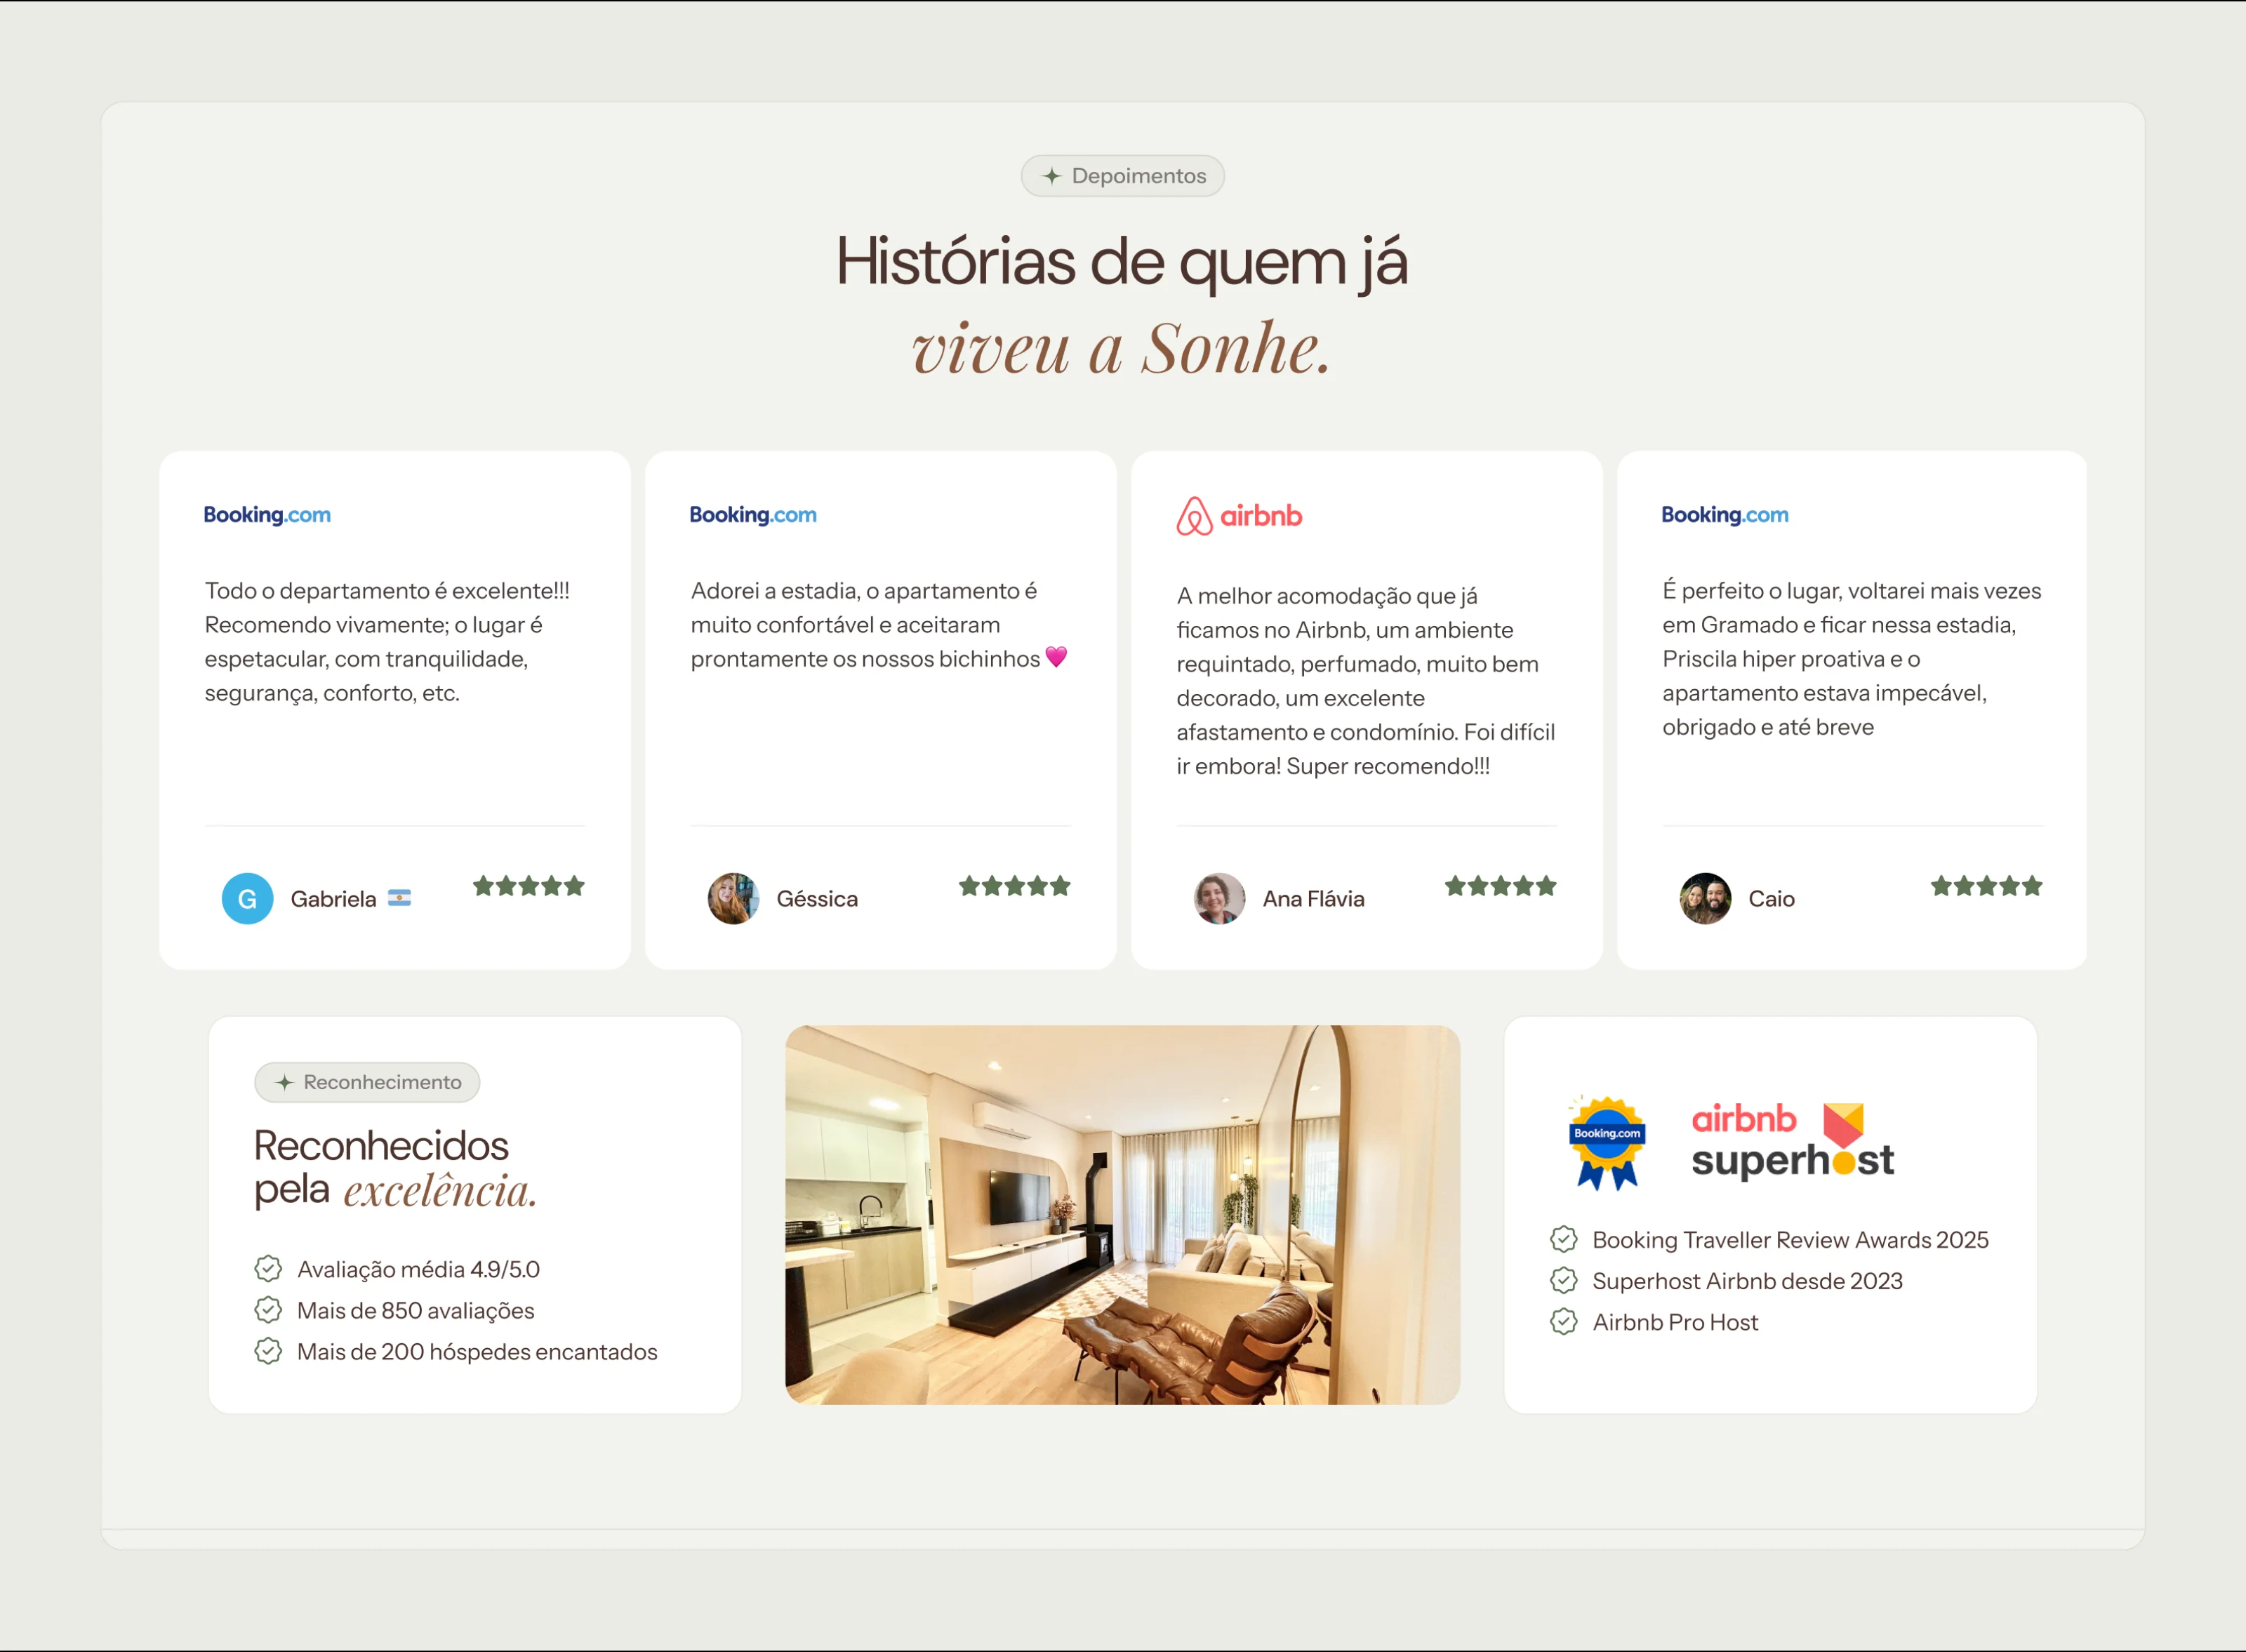
Task: Click check icon beside Mais de 200 hóspedes
Action: 268,1351
